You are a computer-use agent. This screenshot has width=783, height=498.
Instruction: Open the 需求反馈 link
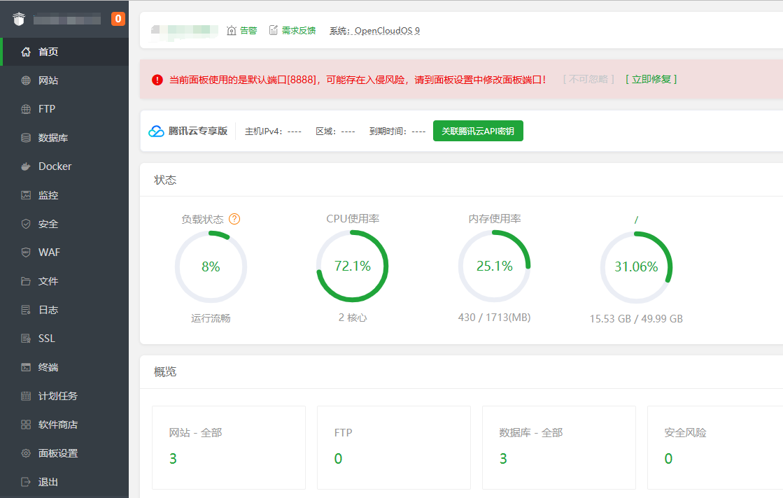[x=292, y=31]
